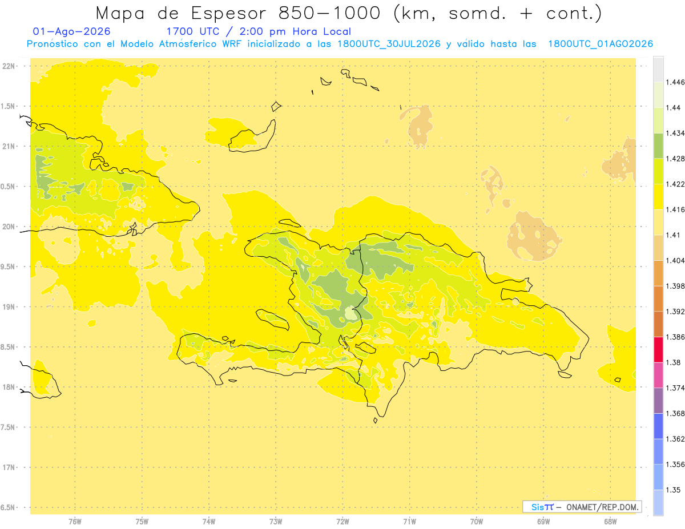Click the 75W longitude label
Viewport: 685px width, 529px height.
click(x=142, y=520)
